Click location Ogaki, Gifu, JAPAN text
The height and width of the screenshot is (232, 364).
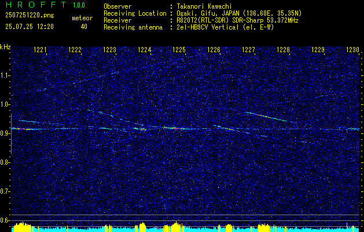tap(239, 13)
